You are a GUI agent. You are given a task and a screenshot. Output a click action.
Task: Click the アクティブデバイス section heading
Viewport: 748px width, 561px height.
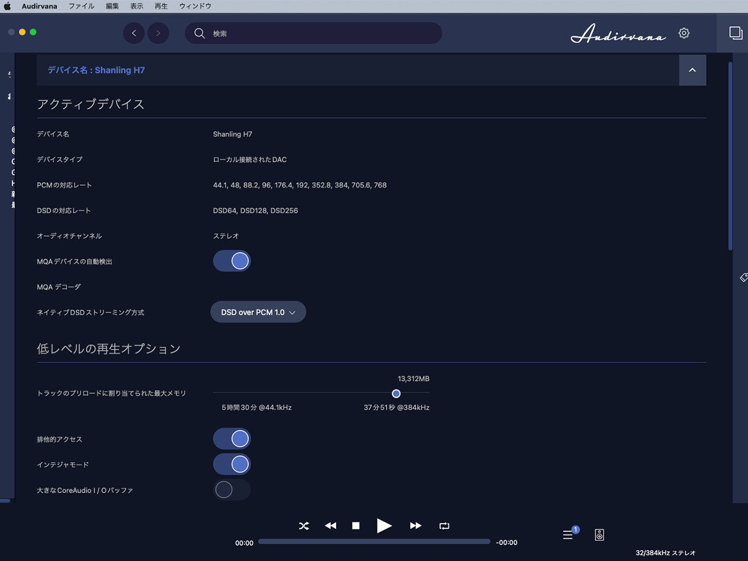[x=91, y=104]
